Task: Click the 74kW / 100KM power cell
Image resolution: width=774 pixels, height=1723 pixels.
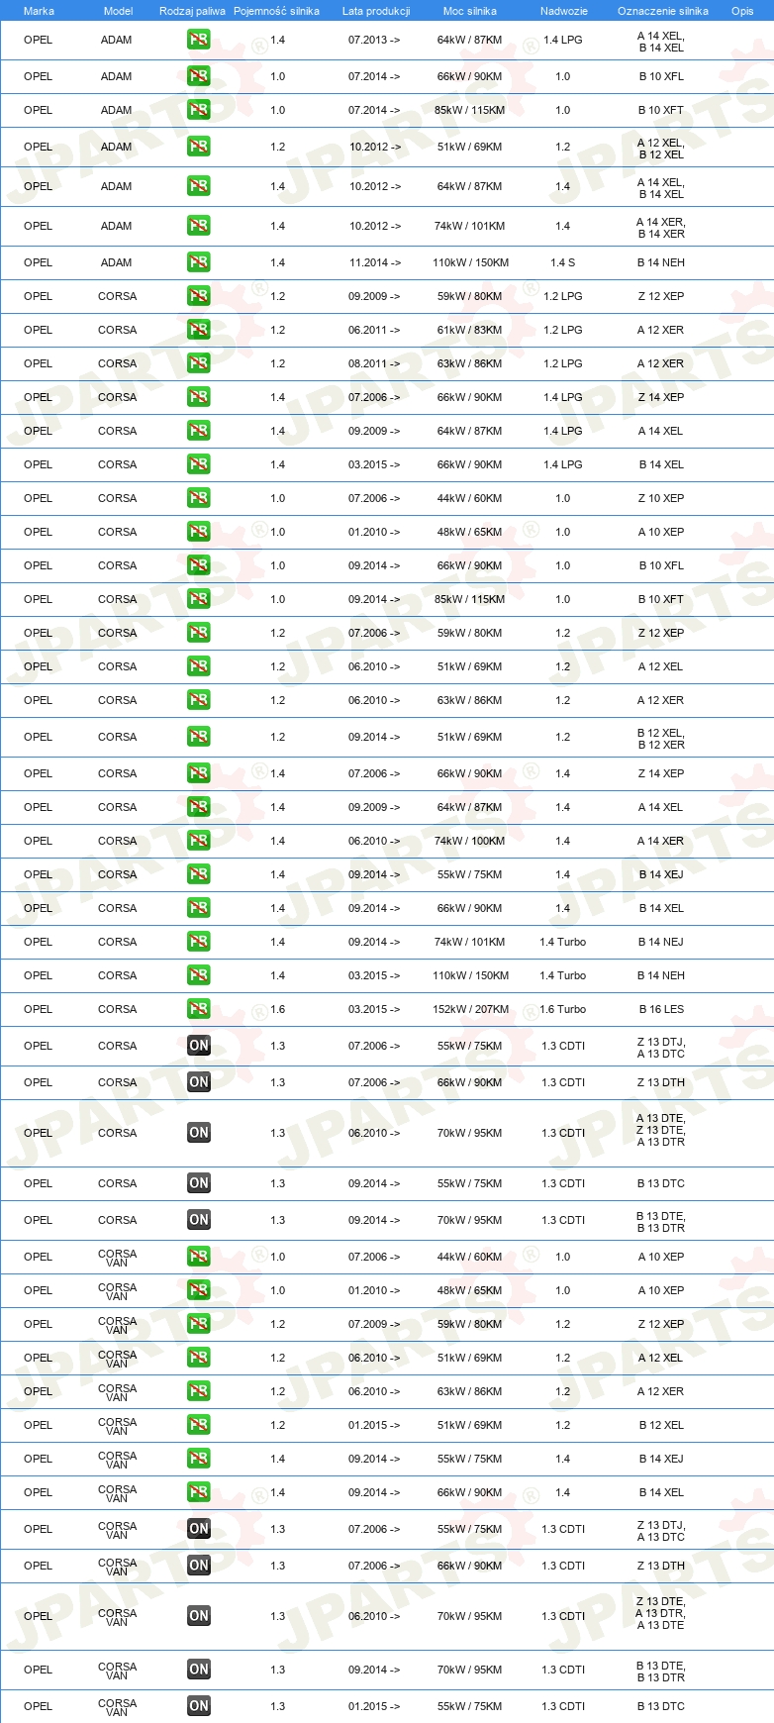Action: [470, 841]
